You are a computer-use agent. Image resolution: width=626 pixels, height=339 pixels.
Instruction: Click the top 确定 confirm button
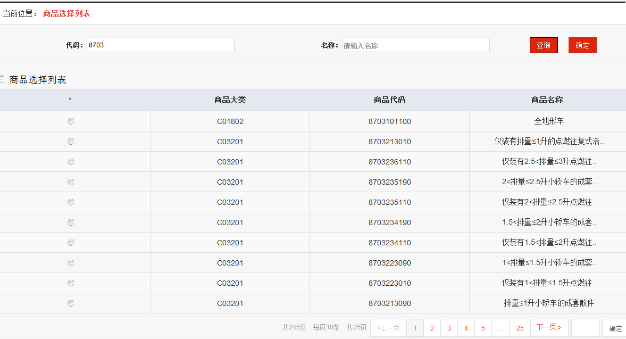point(582,45)
